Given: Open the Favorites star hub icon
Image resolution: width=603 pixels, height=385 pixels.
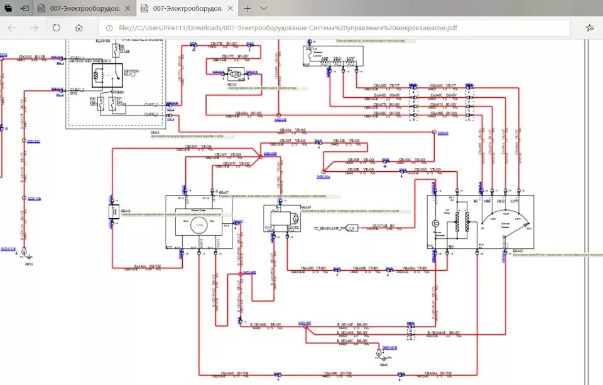Looking at the screenshot, I should [x=590, y=28].
